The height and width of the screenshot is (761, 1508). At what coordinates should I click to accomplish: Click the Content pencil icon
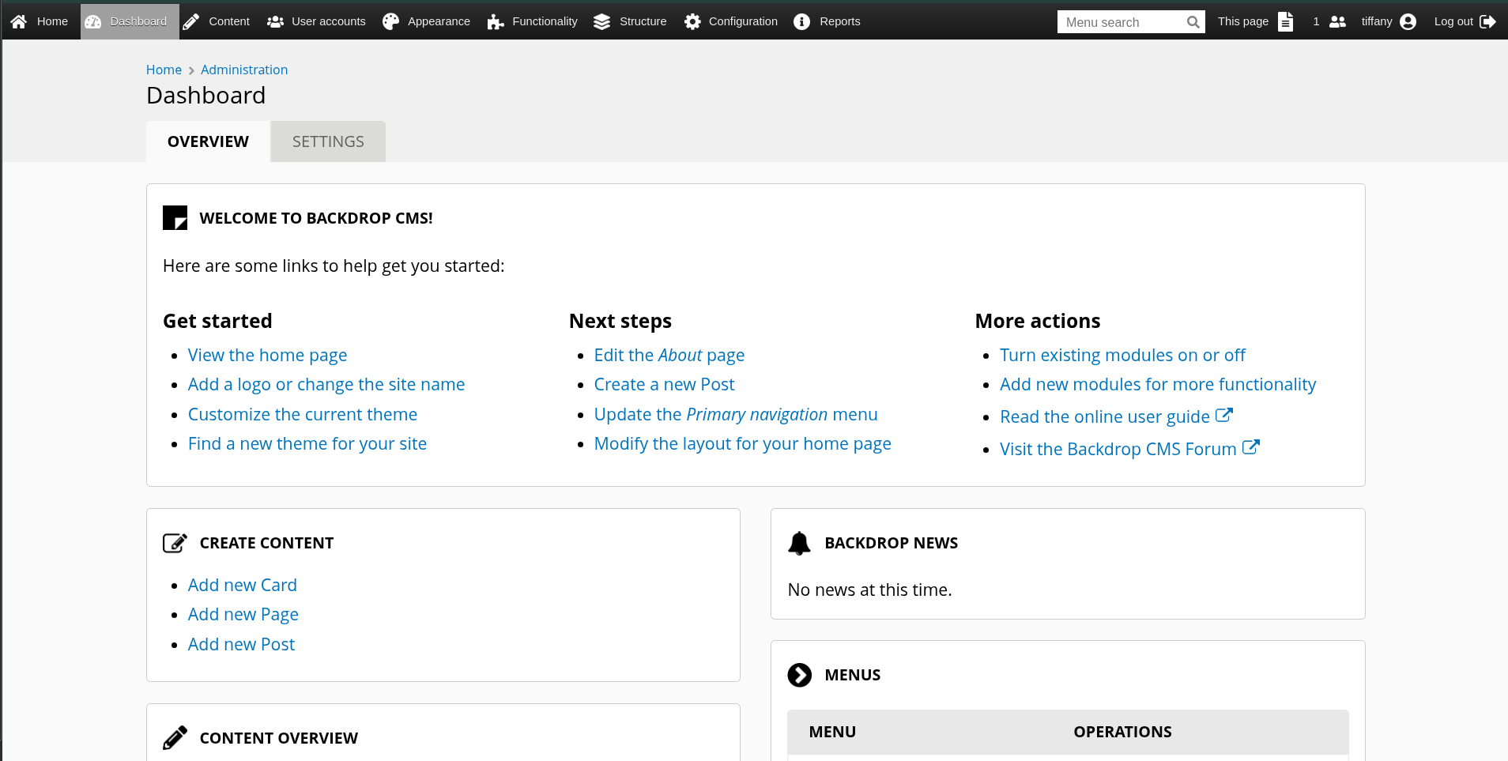(190, 21)
